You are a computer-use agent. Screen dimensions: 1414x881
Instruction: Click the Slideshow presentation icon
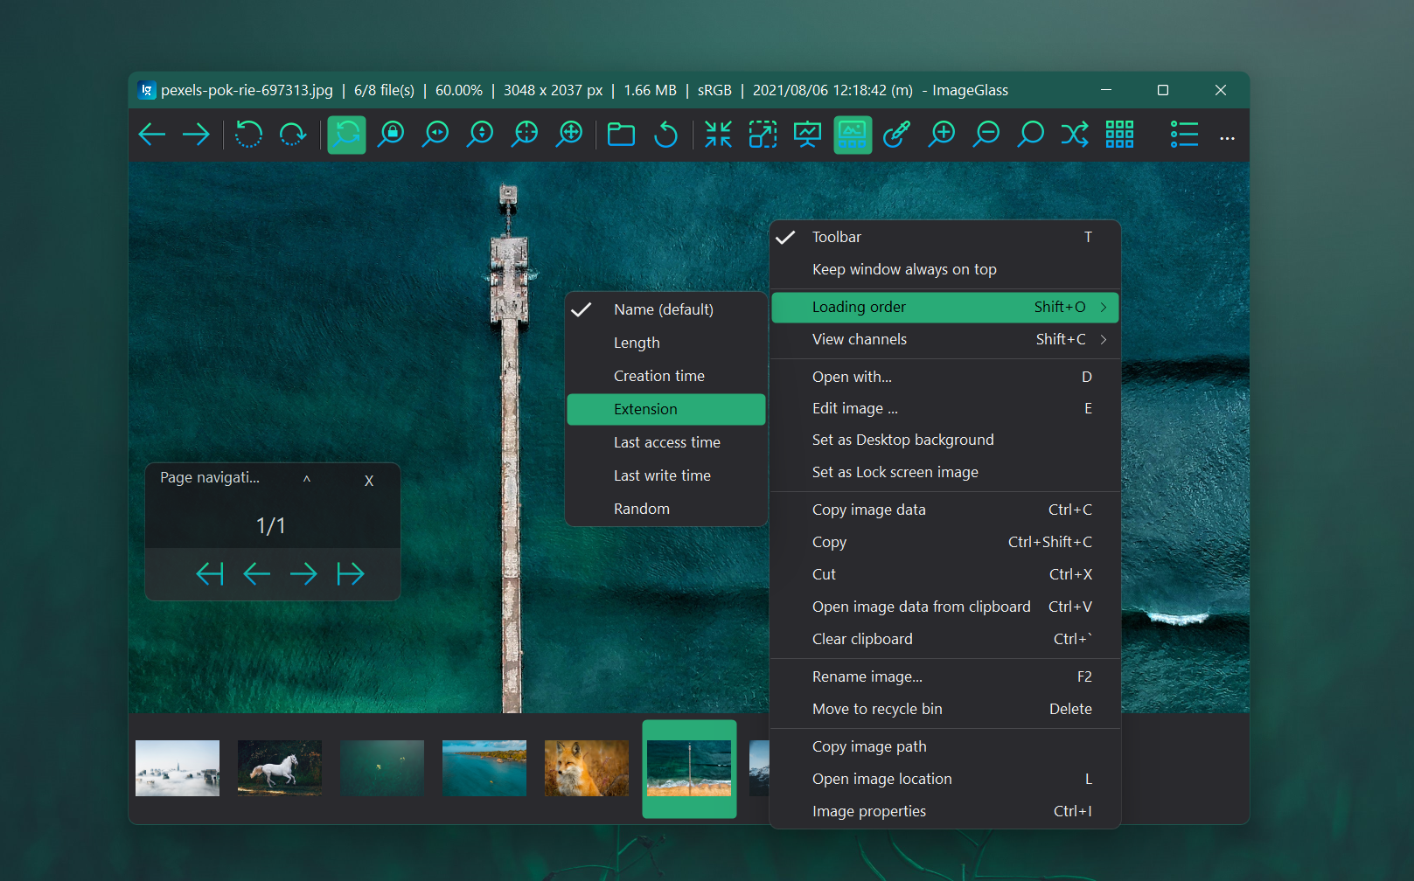pyautogui.click(x=807, y=135)
